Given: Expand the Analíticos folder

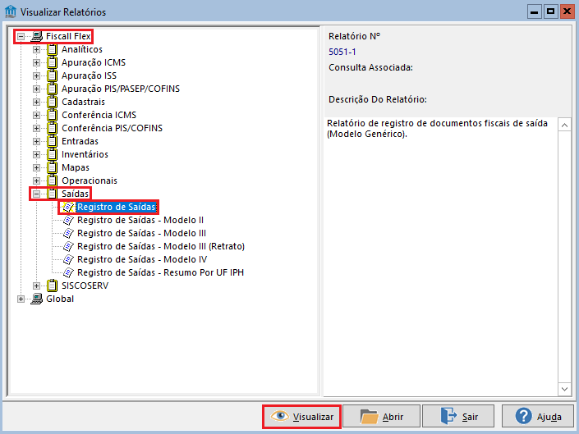Looking at the screenshot, I should (x=36, y=49).
